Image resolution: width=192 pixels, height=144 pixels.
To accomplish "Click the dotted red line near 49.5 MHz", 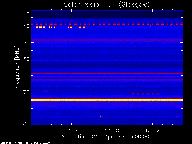I will (x=107, y=24).
